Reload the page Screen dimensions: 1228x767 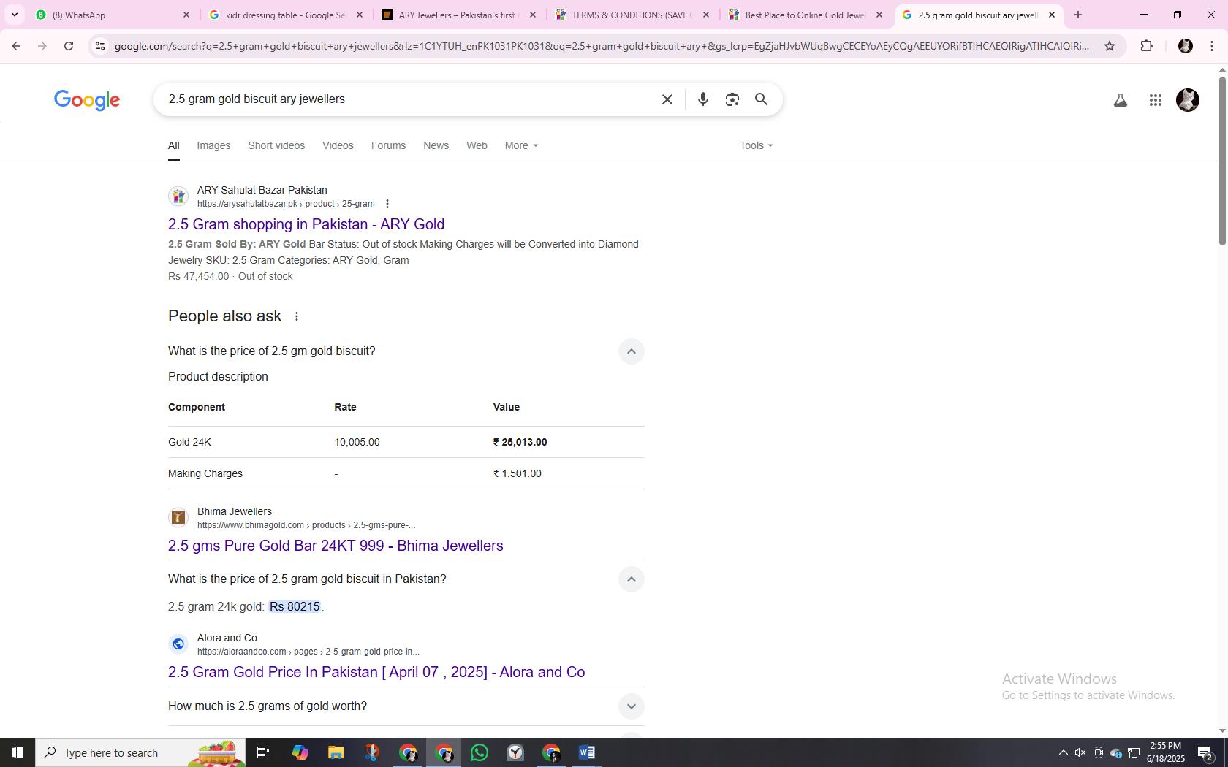click(69, 46)
